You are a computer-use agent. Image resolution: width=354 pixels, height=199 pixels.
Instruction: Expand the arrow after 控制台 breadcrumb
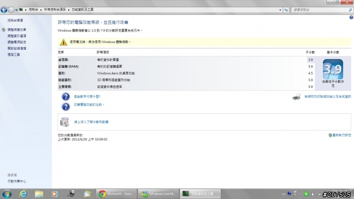tap(41, 10)
